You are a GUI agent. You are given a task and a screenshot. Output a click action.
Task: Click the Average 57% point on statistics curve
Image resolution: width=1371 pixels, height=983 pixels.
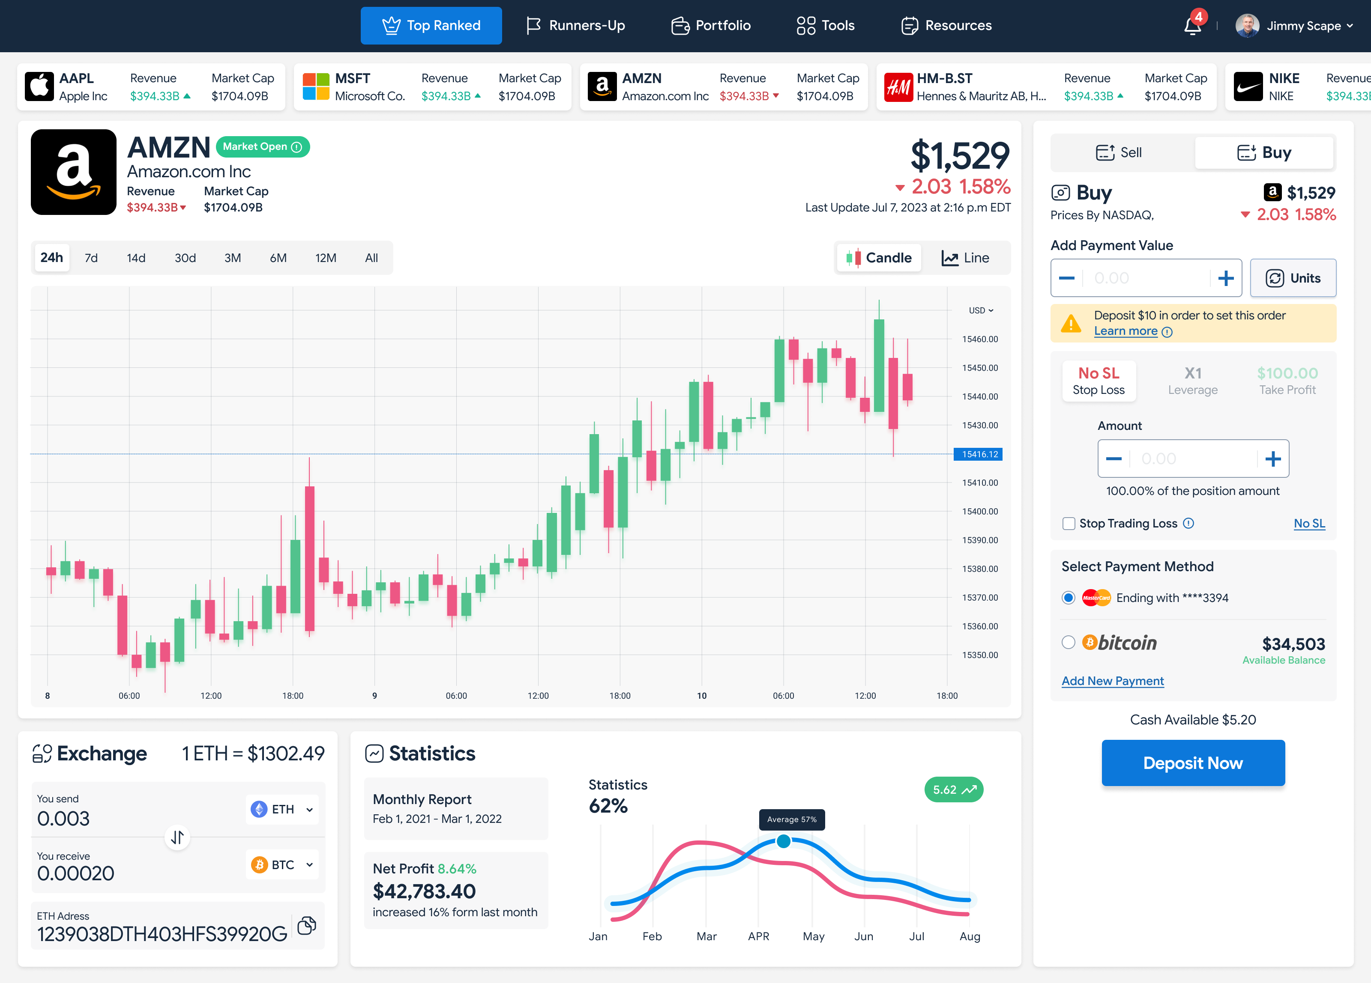tap(784, 841)
